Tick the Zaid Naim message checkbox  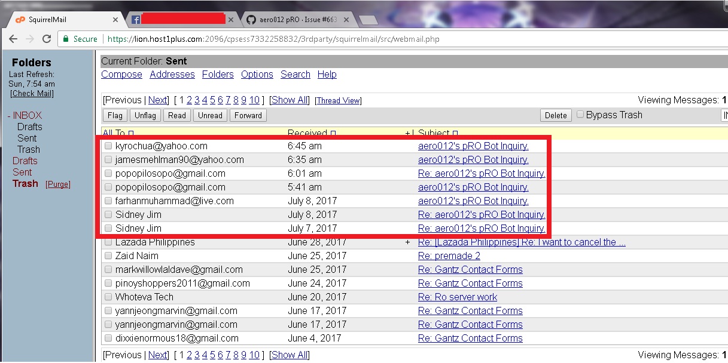pos(108,256)
